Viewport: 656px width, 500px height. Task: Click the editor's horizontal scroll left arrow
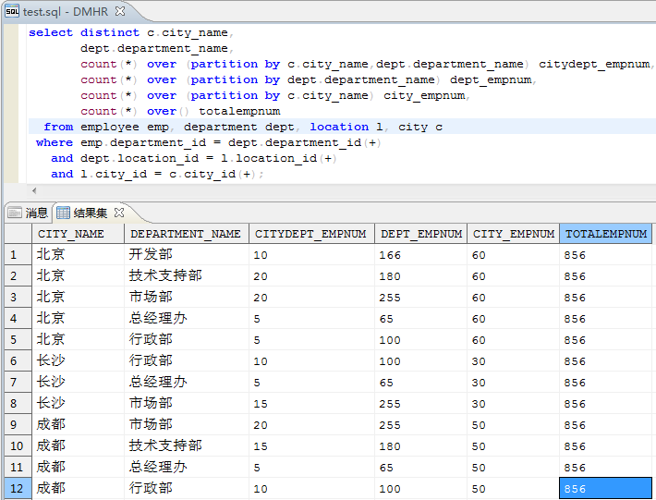tap(34, 189)
